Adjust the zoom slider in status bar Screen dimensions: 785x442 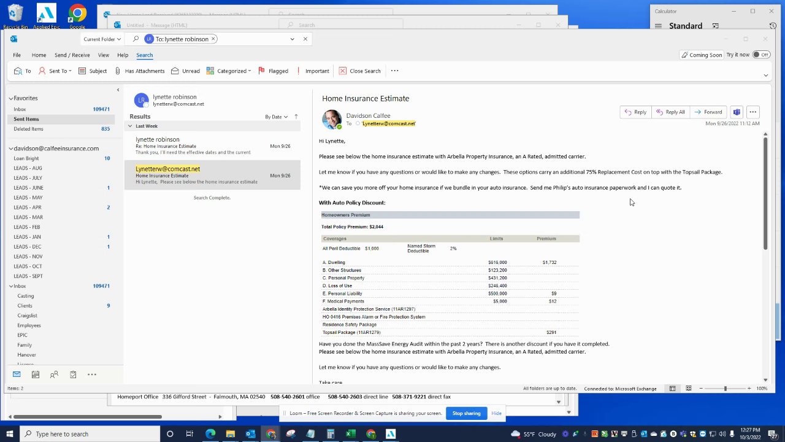click(x=725, y=389)
